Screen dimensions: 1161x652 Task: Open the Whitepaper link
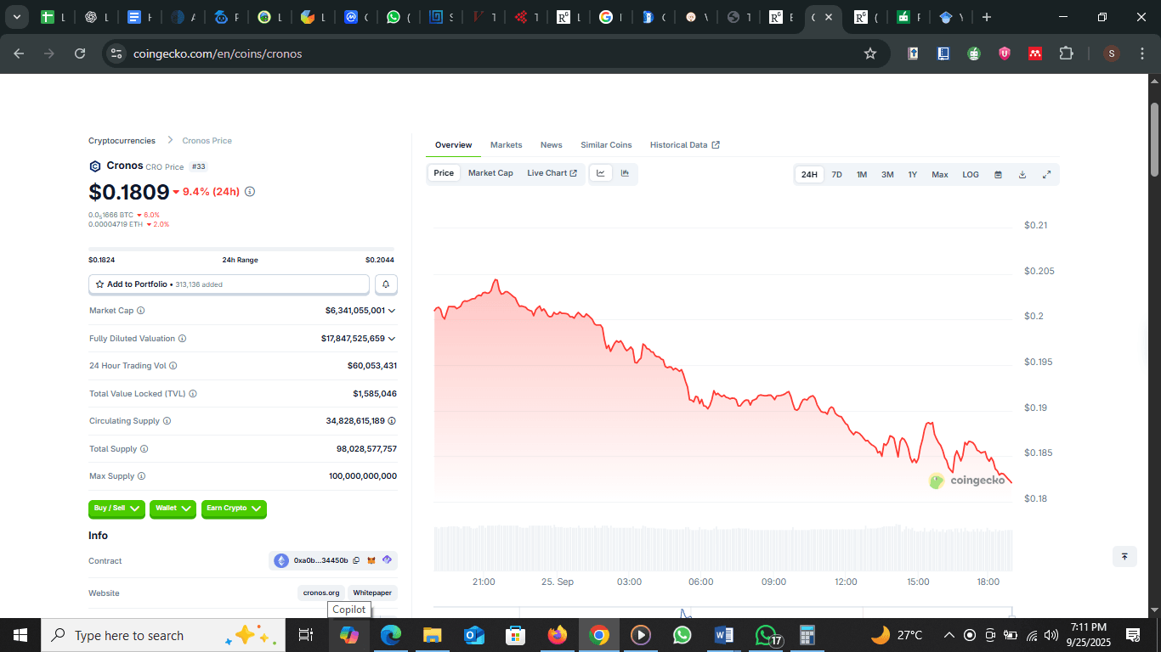[x=372, y=593]
